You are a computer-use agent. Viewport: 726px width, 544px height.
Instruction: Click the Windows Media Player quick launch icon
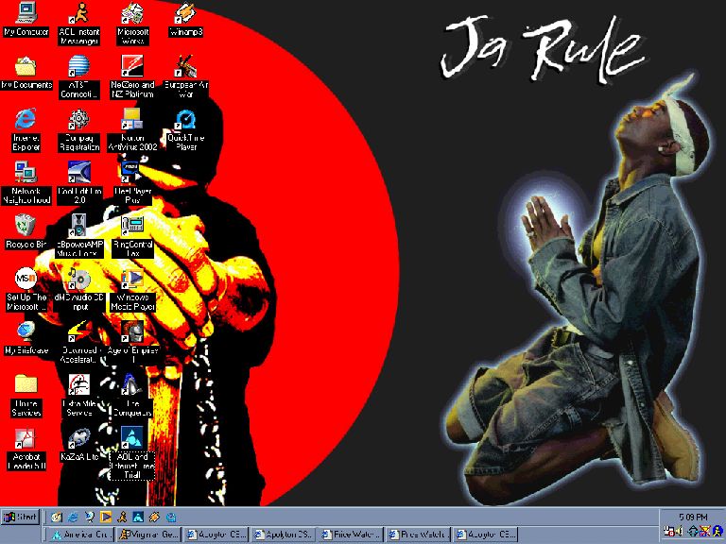(x=106, y=518)
